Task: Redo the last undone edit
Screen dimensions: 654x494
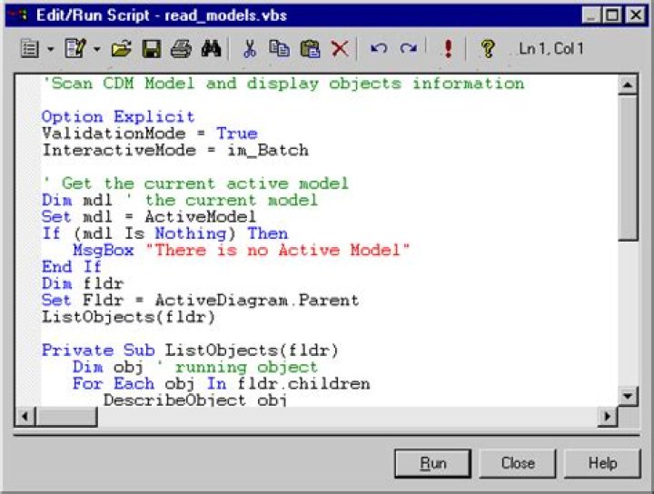Action: coord(408,48)
